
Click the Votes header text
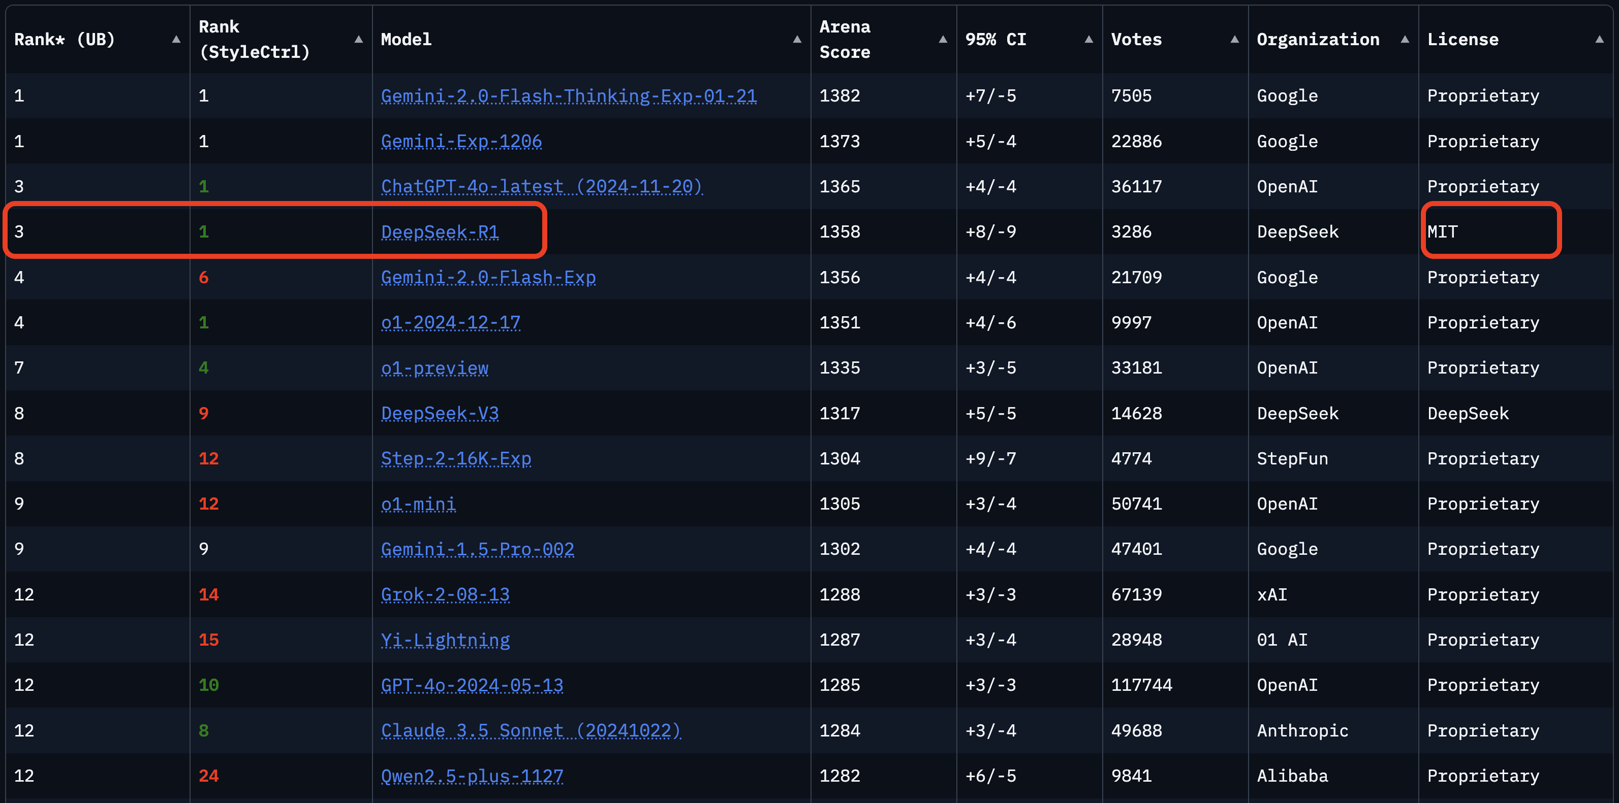(x=1136, y=40)
